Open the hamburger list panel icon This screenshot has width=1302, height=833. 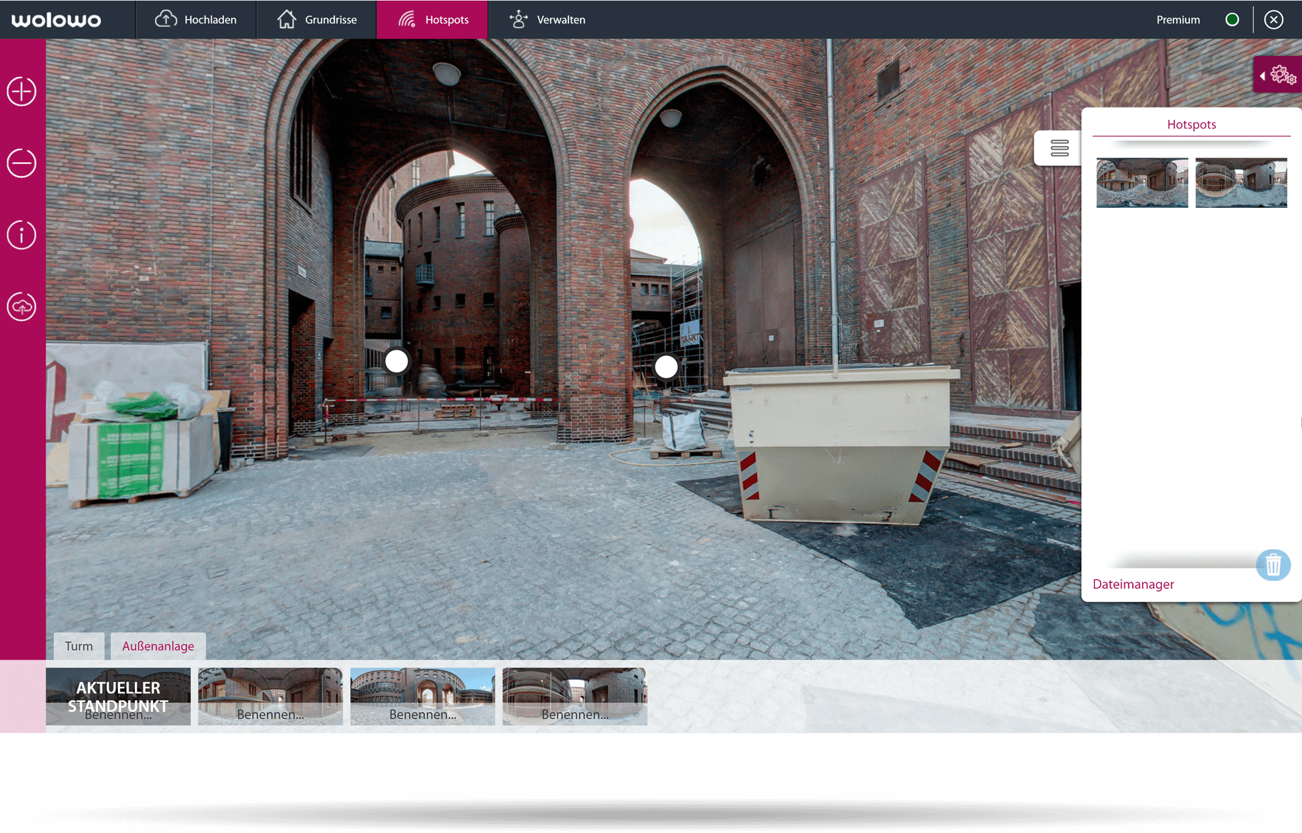pos(1059,148)
